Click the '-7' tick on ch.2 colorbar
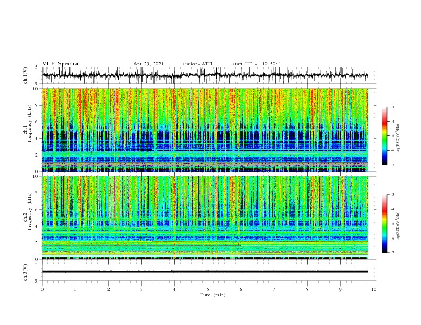Screen dimensions: 421x325 [392, 253]
